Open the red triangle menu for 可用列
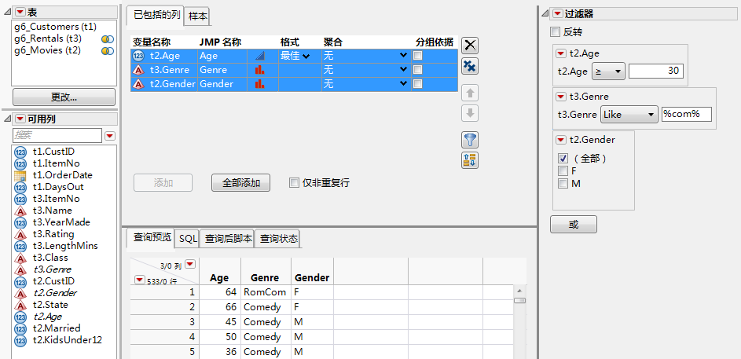Screen dimensions: 741x359 click(20, 118)
